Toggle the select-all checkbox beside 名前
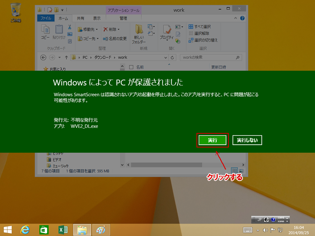Image resolution: width=315 pixels, height=236 pixels. (131, 67)
